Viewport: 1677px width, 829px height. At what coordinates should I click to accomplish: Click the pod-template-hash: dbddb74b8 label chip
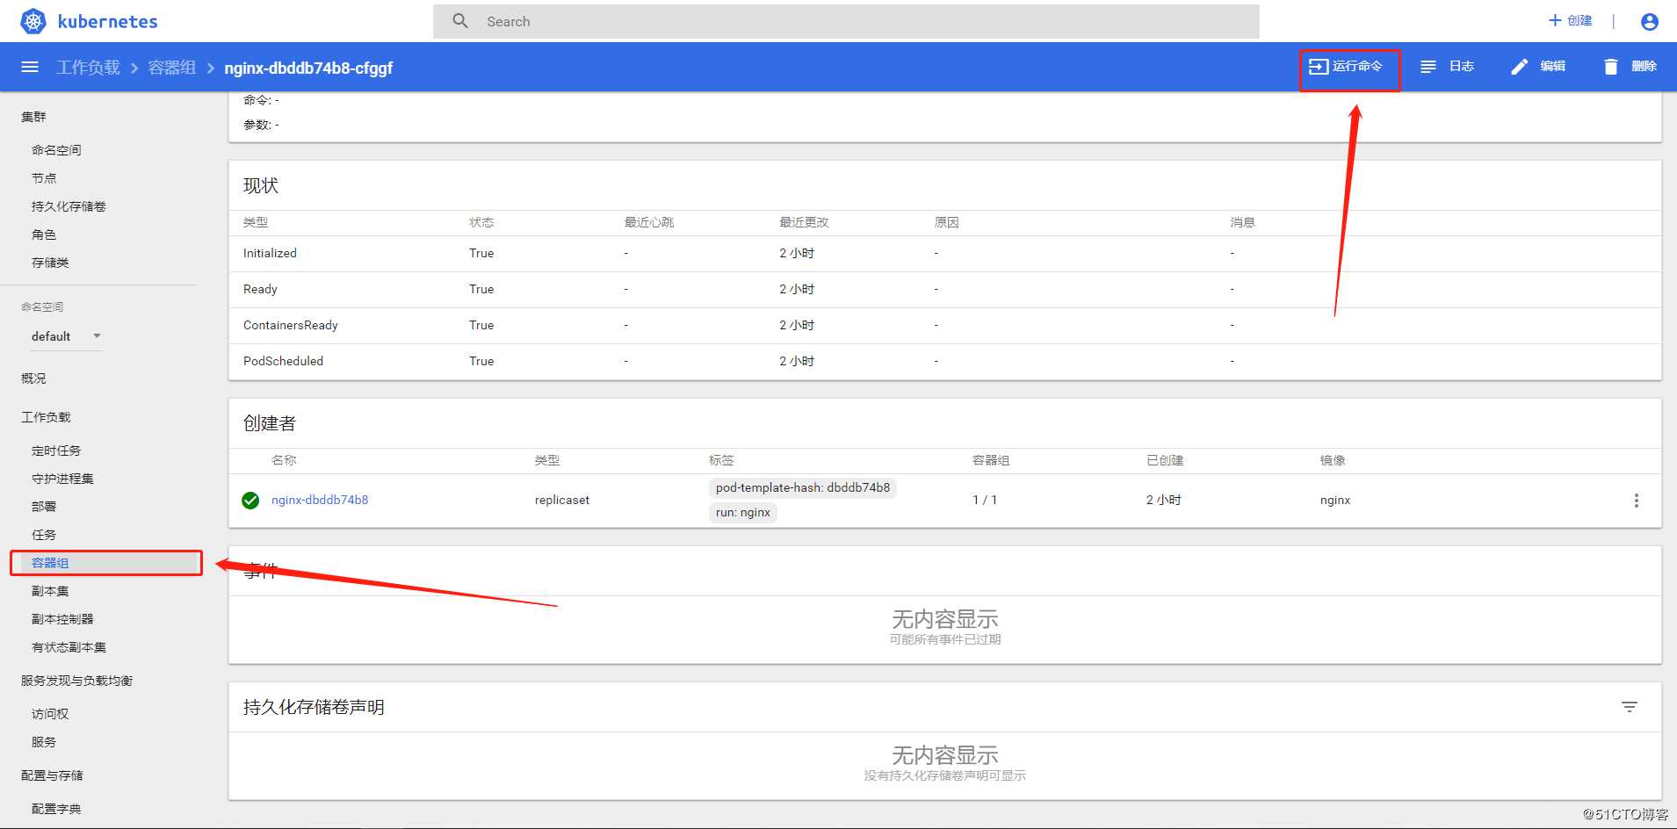[x=802, y=487]
